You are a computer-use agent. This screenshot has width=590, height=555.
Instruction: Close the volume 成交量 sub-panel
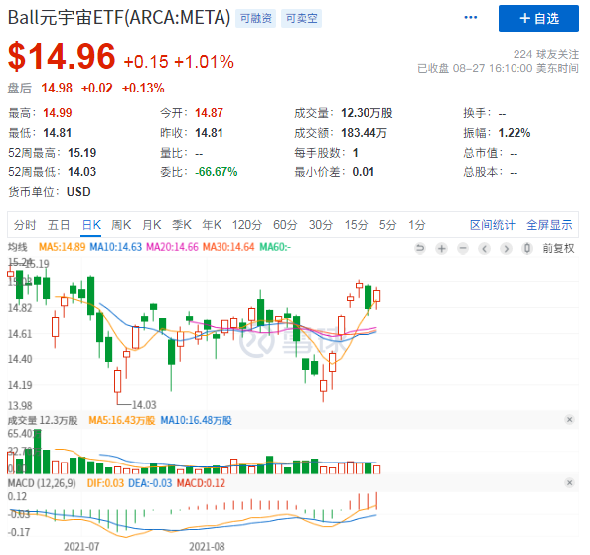(570, 420)
